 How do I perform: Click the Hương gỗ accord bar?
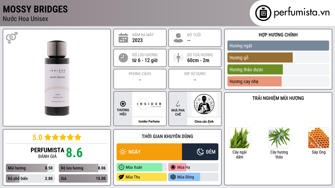pos(278,57)
